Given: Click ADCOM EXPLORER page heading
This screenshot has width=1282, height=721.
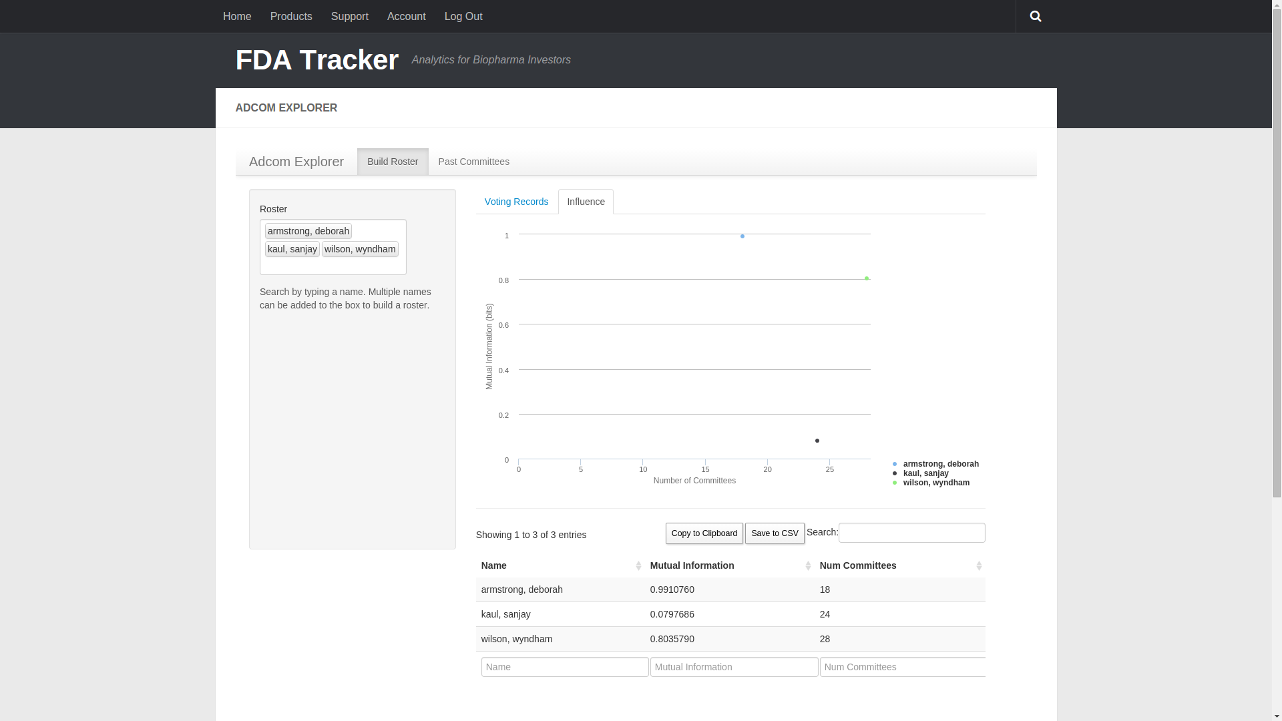Looking at the screenshot, I should click(286, 107).
